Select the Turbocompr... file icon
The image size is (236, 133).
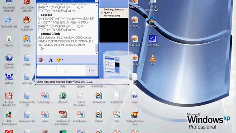coord(45,98)
